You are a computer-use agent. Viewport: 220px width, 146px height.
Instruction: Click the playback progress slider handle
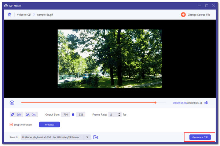point(155,102)
